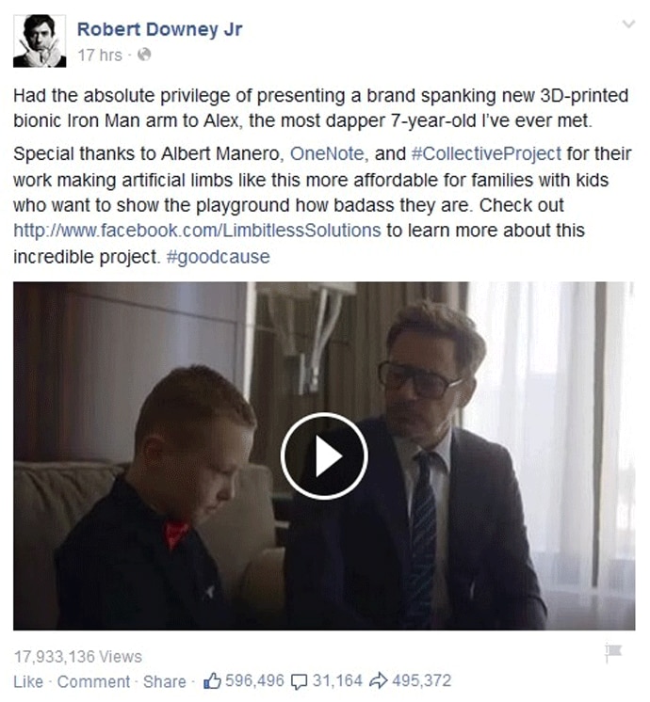This screenshot has height=702, width=650.
Task: Click the share arrow icon
Action: 378,681
